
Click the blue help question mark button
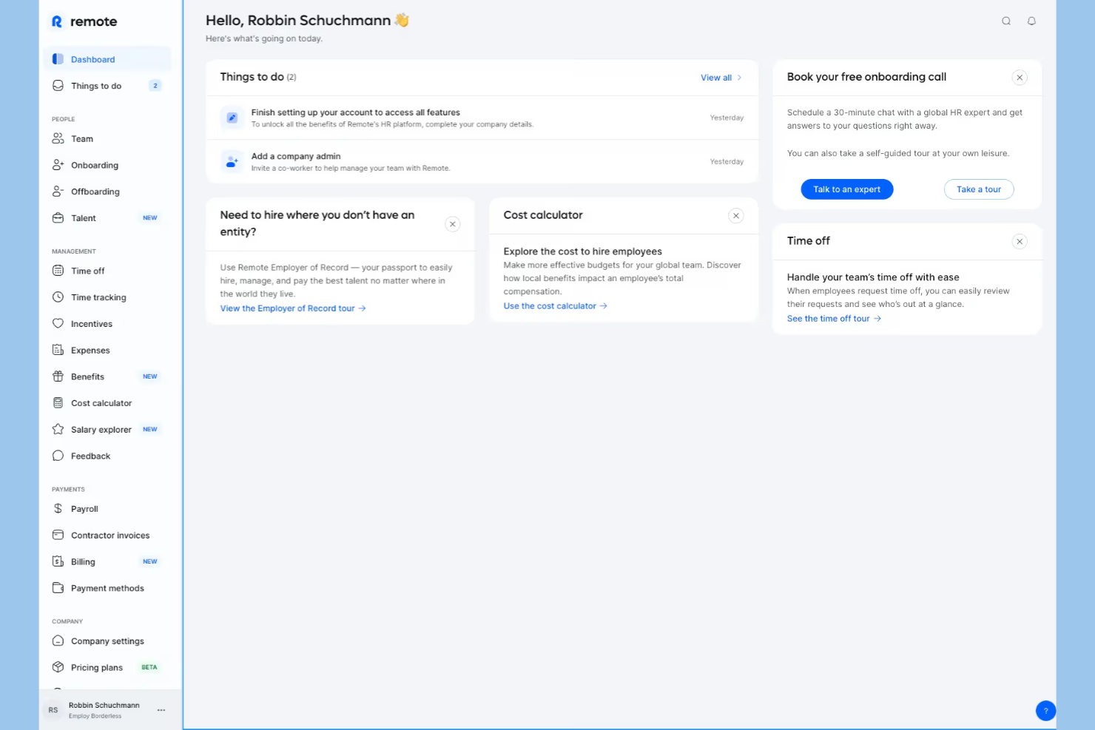click(1045, 711)
